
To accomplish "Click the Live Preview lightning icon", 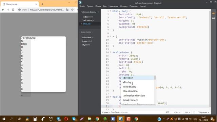I will pyautogui.click(x=214, y=14).
